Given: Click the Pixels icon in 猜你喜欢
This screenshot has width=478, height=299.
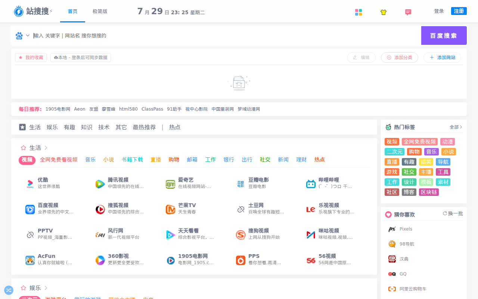Looking at the screenshot, I should (x=392, y=229).
